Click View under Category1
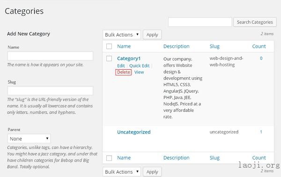 tap(139, 72)
